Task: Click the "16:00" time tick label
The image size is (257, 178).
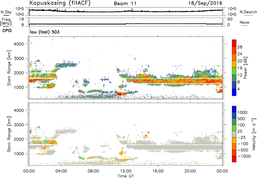Action: click(x=158, y=171)
